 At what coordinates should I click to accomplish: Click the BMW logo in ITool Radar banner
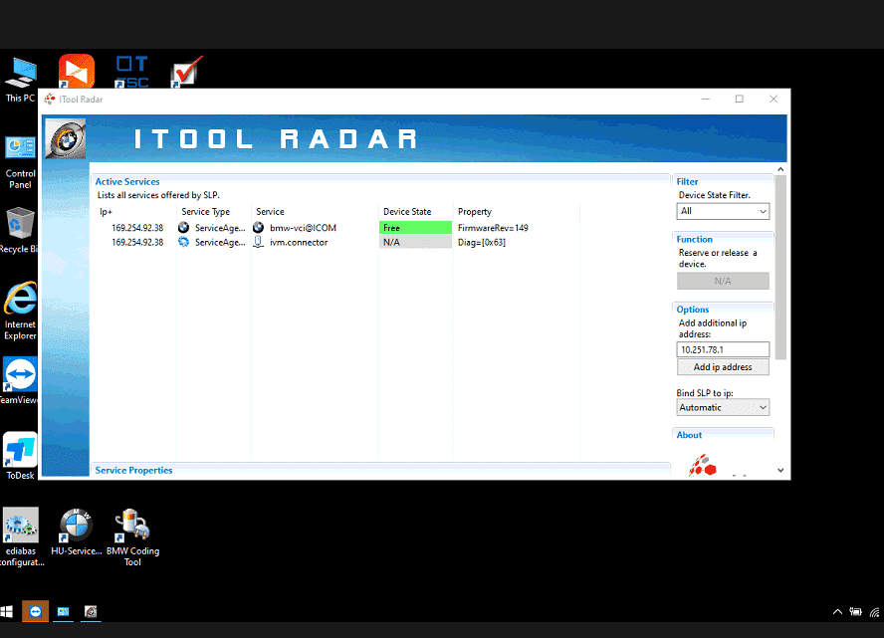tap(66, 138)
